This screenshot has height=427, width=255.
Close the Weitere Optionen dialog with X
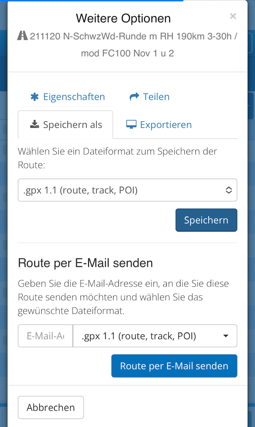233,16
